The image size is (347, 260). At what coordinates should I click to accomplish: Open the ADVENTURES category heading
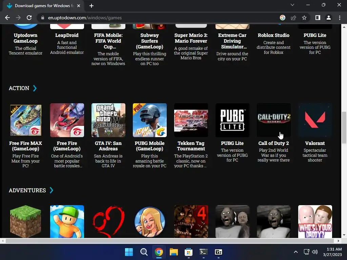pos(27,190)
